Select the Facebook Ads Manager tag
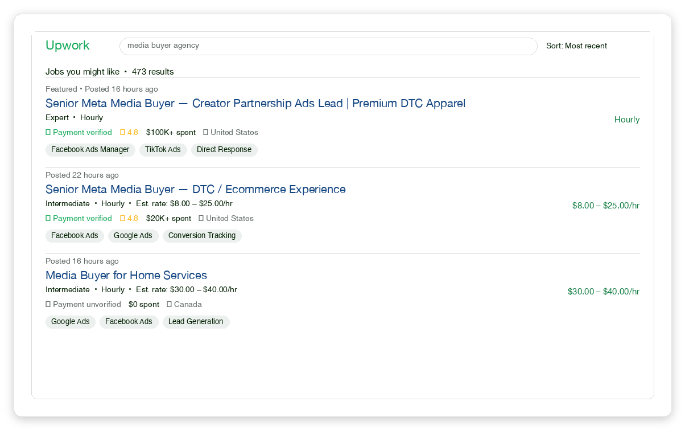The width and height of the screenshot is (685, 430). [x=90, y=150]
